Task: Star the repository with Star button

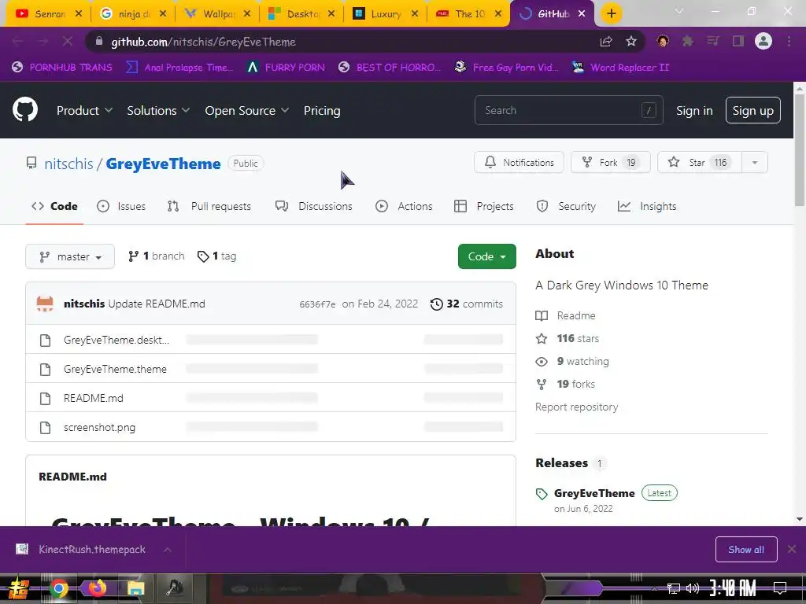Action: (x=700, y=162)
